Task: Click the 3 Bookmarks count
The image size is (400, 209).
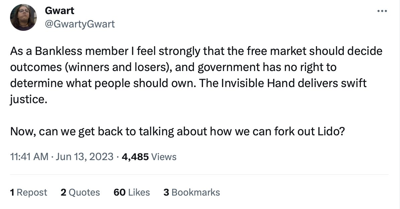Action: (x=192, y=192)
